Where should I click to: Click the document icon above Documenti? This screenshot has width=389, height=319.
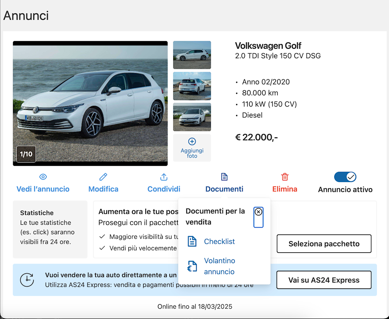[224, 177]
